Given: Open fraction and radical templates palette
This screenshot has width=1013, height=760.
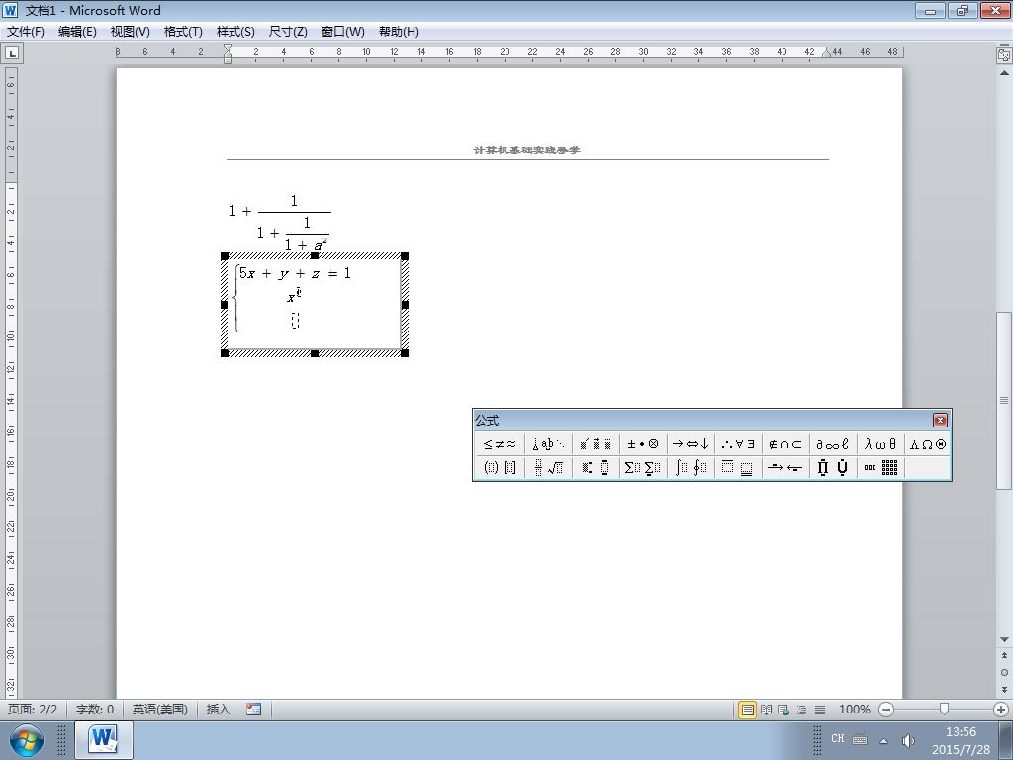Looking at the screenshot, I should click(x=548, y=467).
